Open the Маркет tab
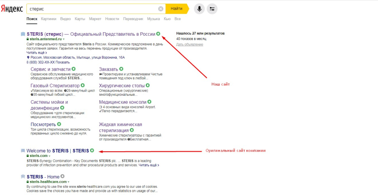 (95, 19)
